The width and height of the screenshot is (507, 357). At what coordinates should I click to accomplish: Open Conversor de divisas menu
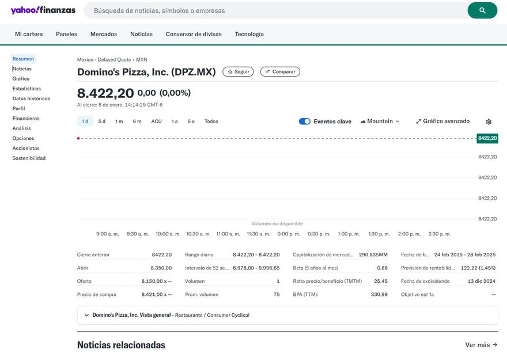click(194, 34)
